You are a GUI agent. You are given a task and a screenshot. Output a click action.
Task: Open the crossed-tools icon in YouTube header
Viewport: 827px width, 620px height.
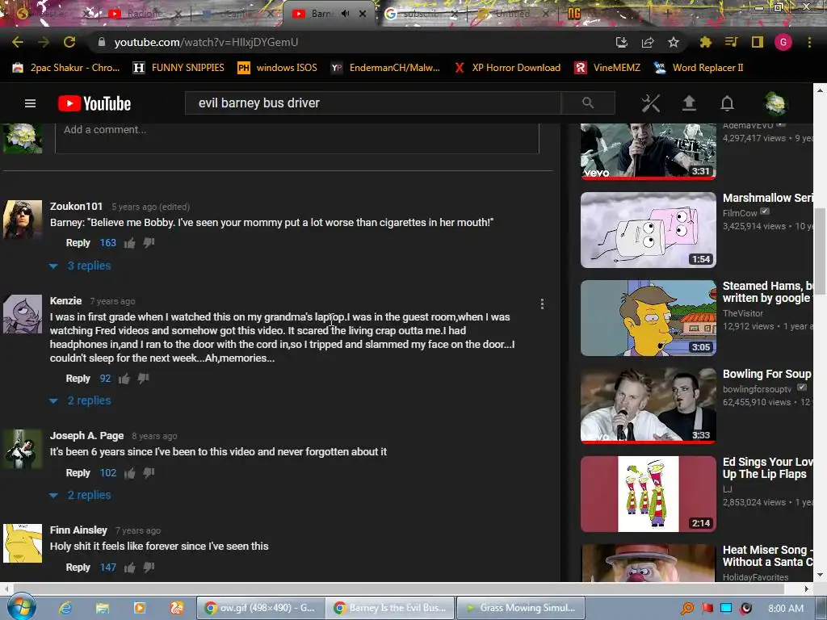click(x=650, y=103)
